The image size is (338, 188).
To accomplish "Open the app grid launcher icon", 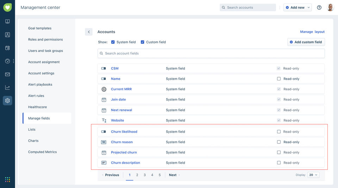I will 7,179.
